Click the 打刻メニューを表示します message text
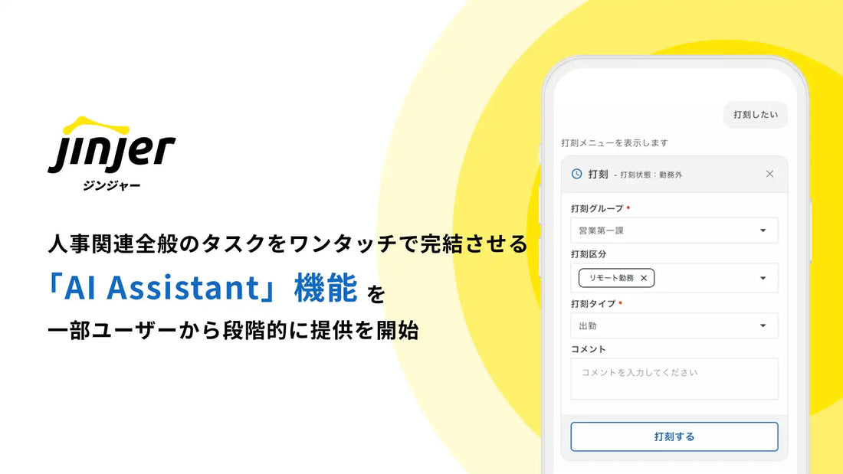This screenshot has width=843, height=474. tap(615, 143)
